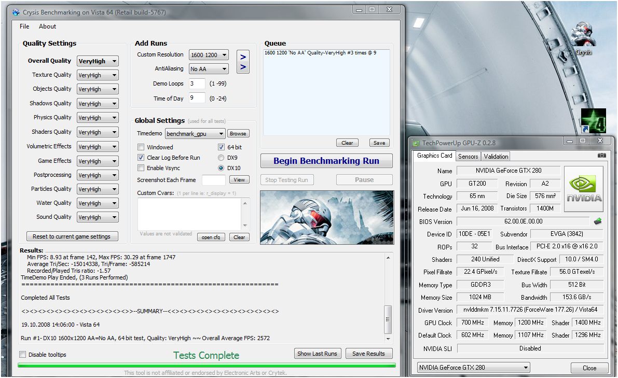
Task: Select the DX9 radio button
Action: click(221, 158)
